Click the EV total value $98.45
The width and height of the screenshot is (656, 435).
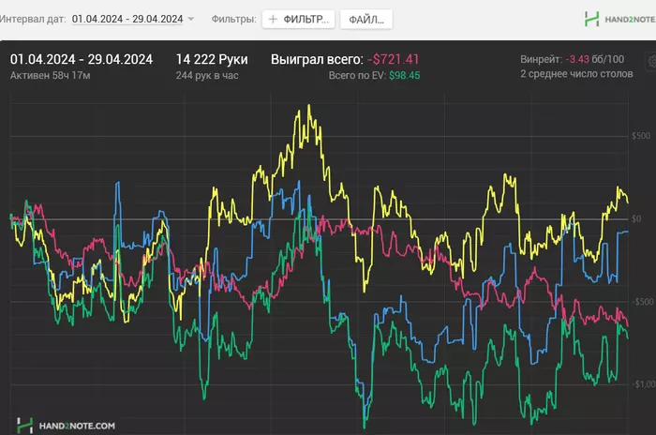tap(405, 75)
